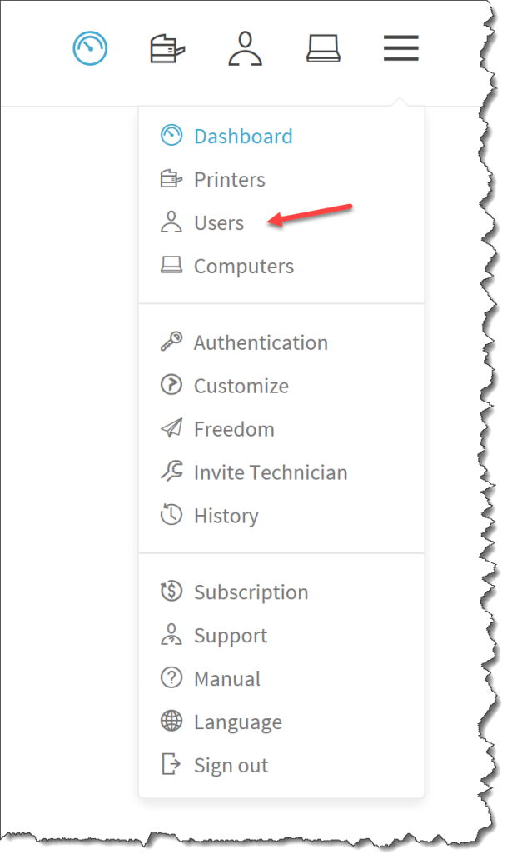Click the globe icon next to Language

(171, 722)
